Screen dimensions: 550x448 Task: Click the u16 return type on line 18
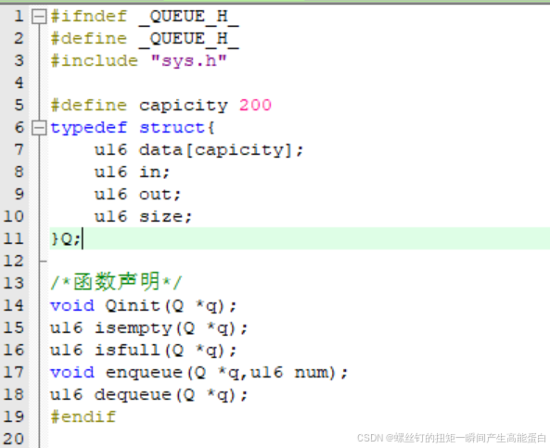[66, 395]
